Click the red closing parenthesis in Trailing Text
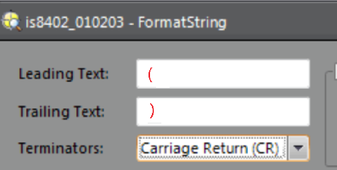Image resolution: width=337 pixels, height=170 pixels. pos(152,111)
